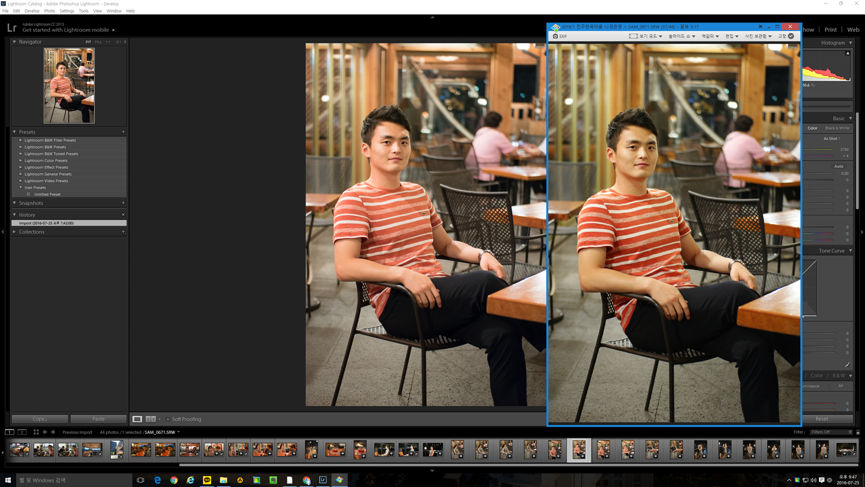Viewport: 865px width, 487px height.
Task: Open grid view icon above the filmstrip
Action: click(36, 432)
